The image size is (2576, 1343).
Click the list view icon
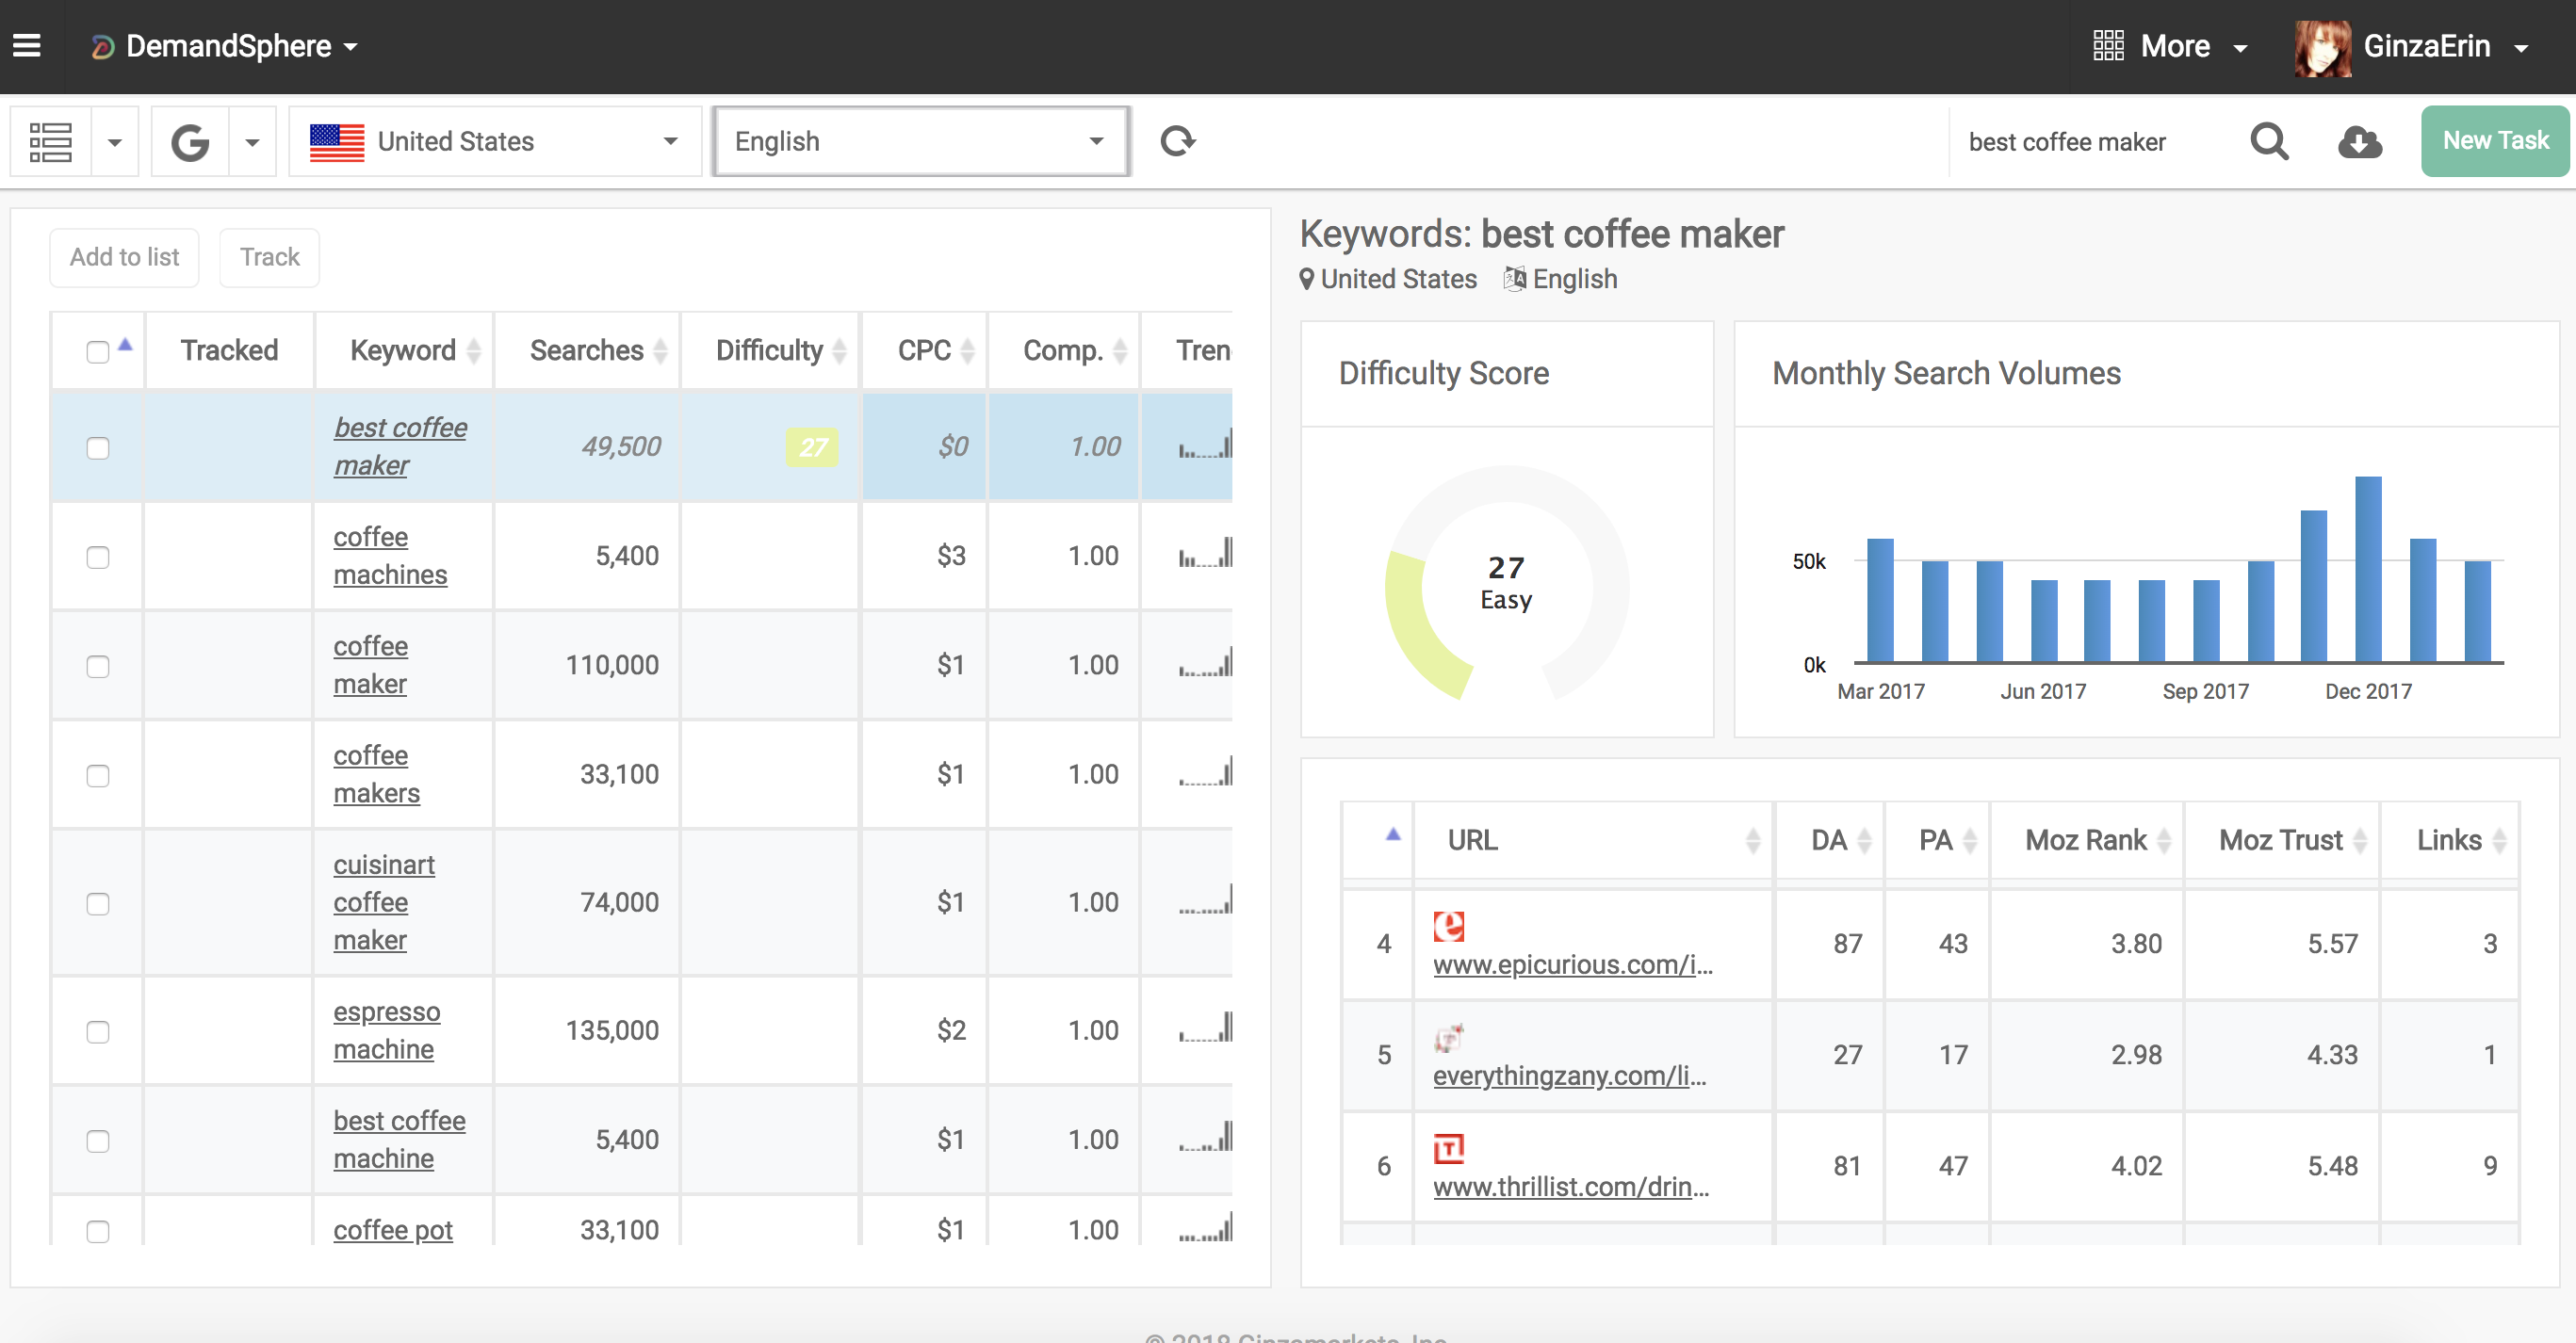tap(50, 141)
